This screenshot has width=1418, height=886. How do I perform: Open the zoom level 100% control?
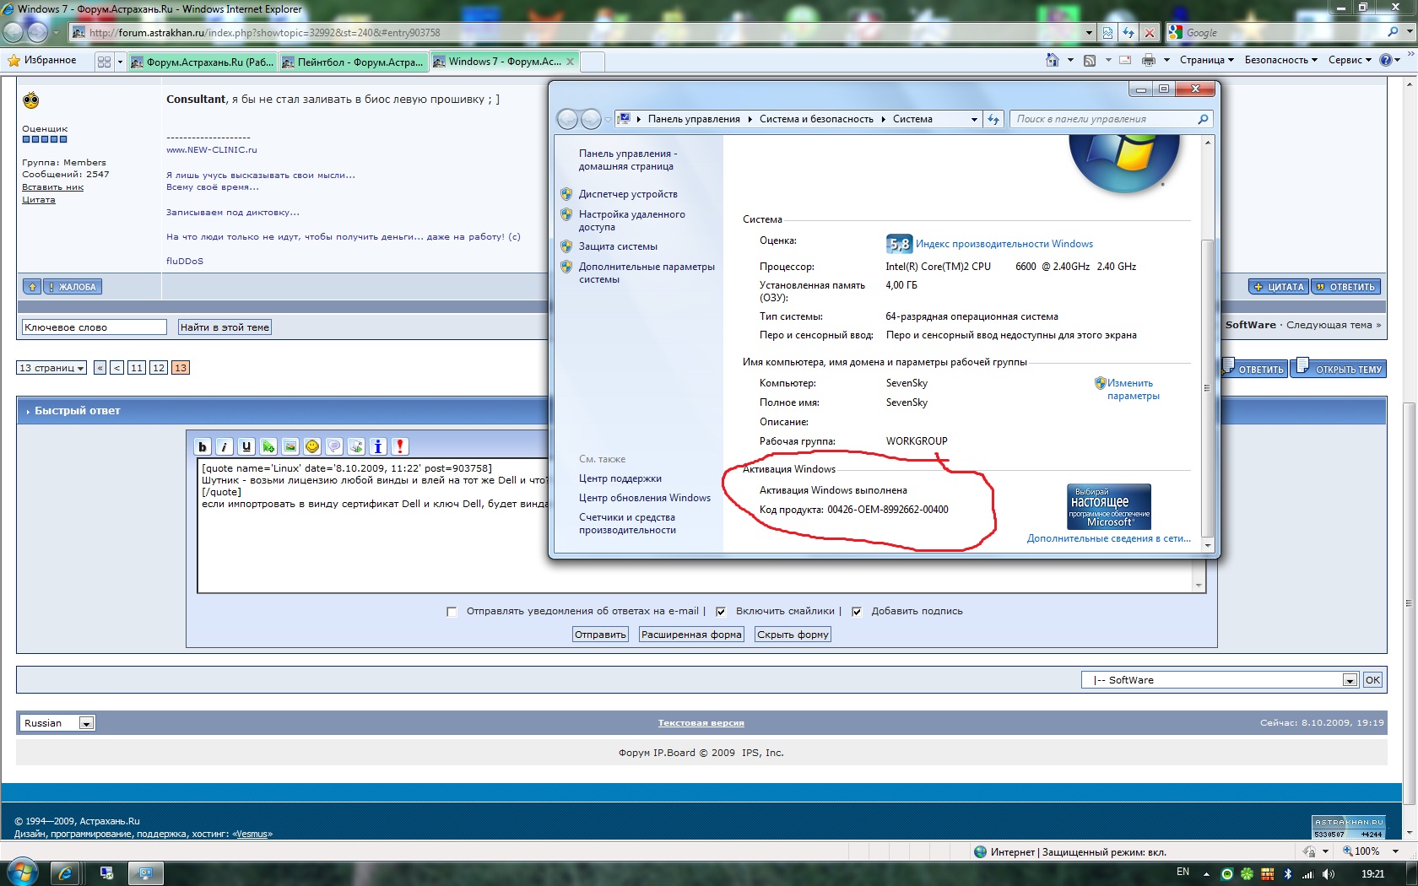tap(1372, 851)
